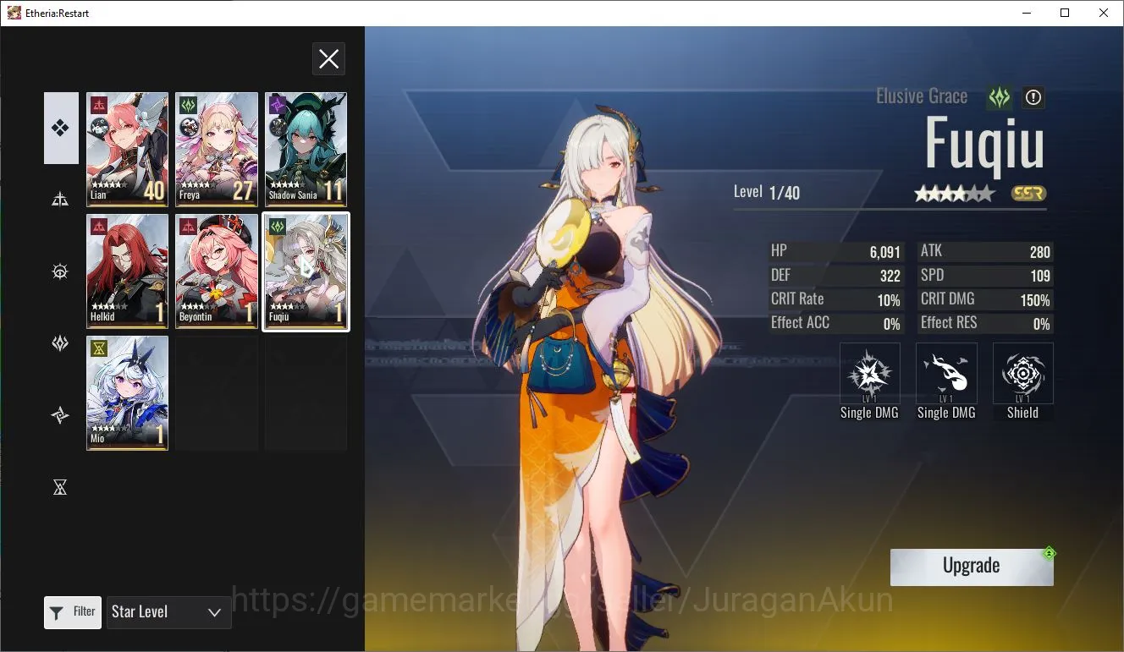Filter by the red scales faction icon
1124x652 pixels.
click(x=60, y=200)
